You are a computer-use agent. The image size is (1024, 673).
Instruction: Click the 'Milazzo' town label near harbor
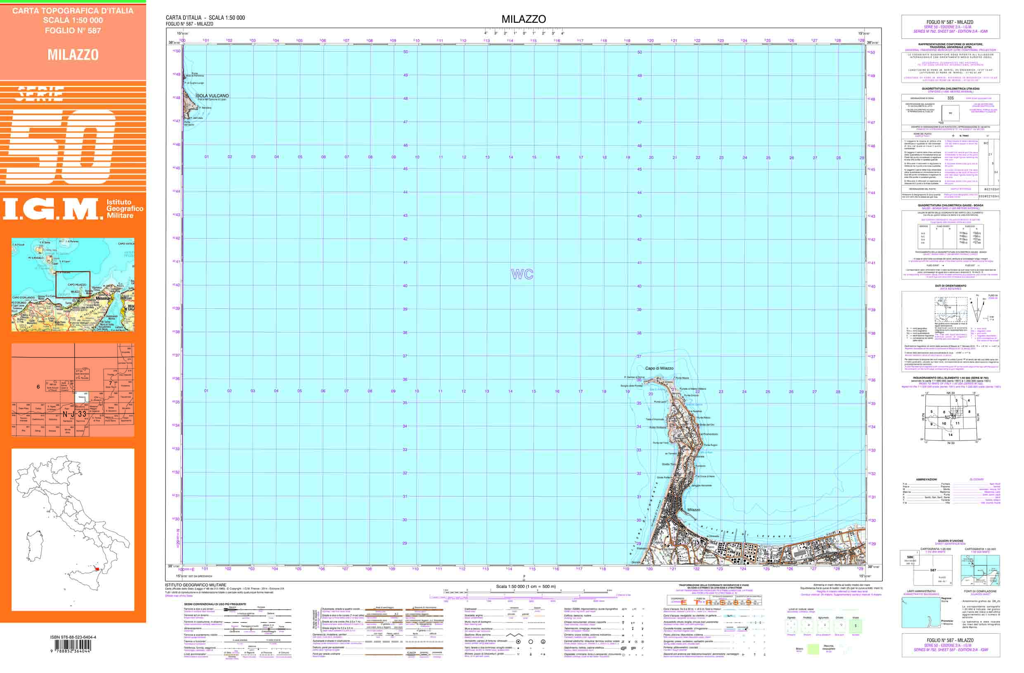point(693,509)
